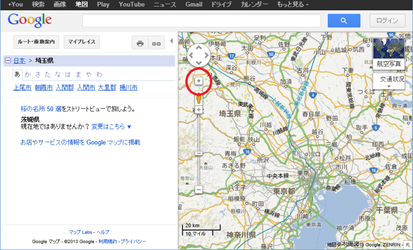Click the ログイン button
Image resolution: width=413 pixels, height=250 pixels.
point(388,21)
